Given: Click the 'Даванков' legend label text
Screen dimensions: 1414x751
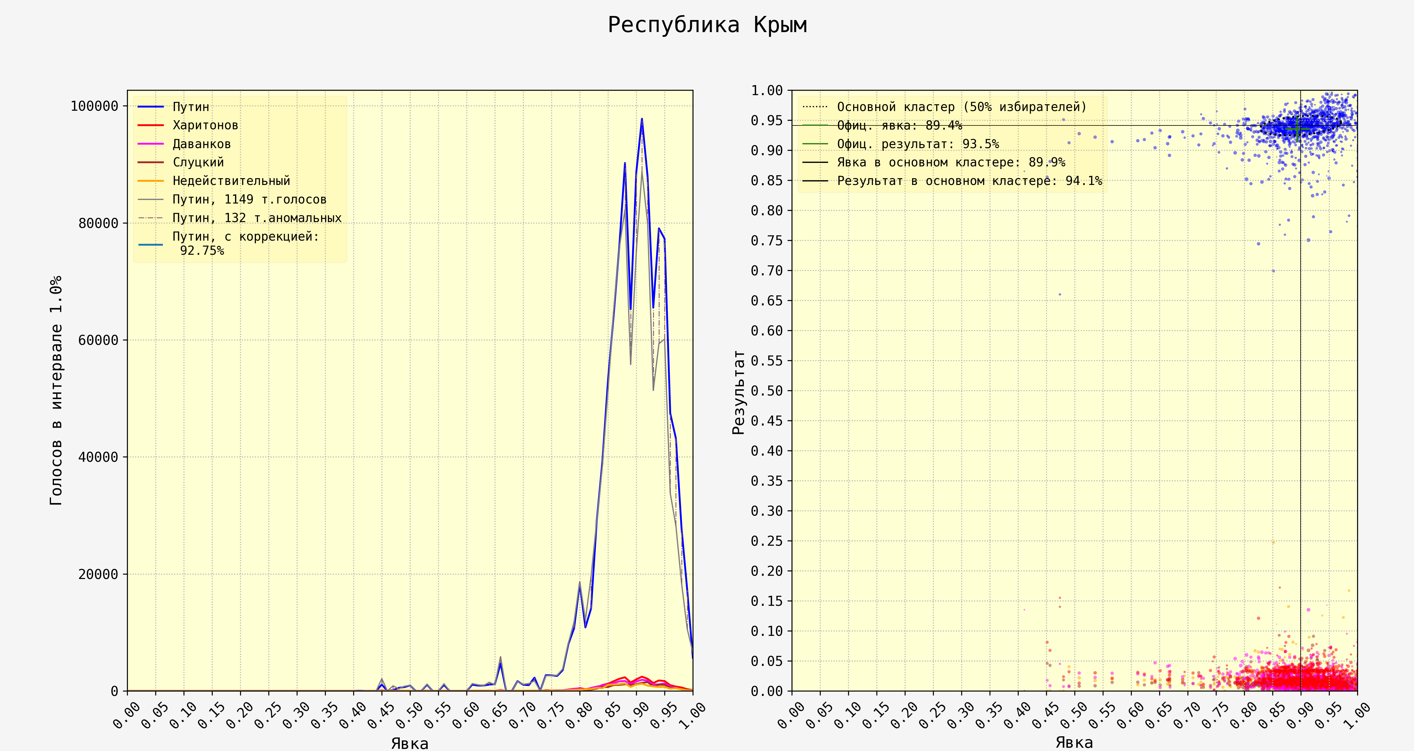Looking at the screenshot, I should (x=201, y=144).
